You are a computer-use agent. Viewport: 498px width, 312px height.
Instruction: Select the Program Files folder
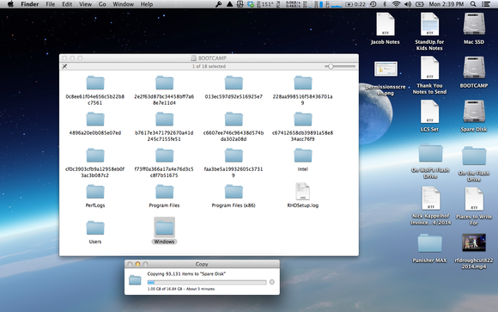coord(164,192)
